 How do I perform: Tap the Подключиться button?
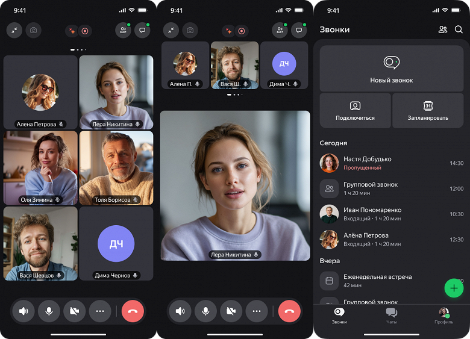pos(355,111)
